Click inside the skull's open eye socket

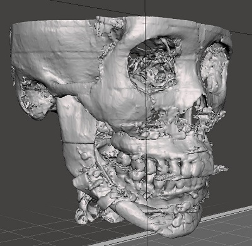click(x=153, y=65)
